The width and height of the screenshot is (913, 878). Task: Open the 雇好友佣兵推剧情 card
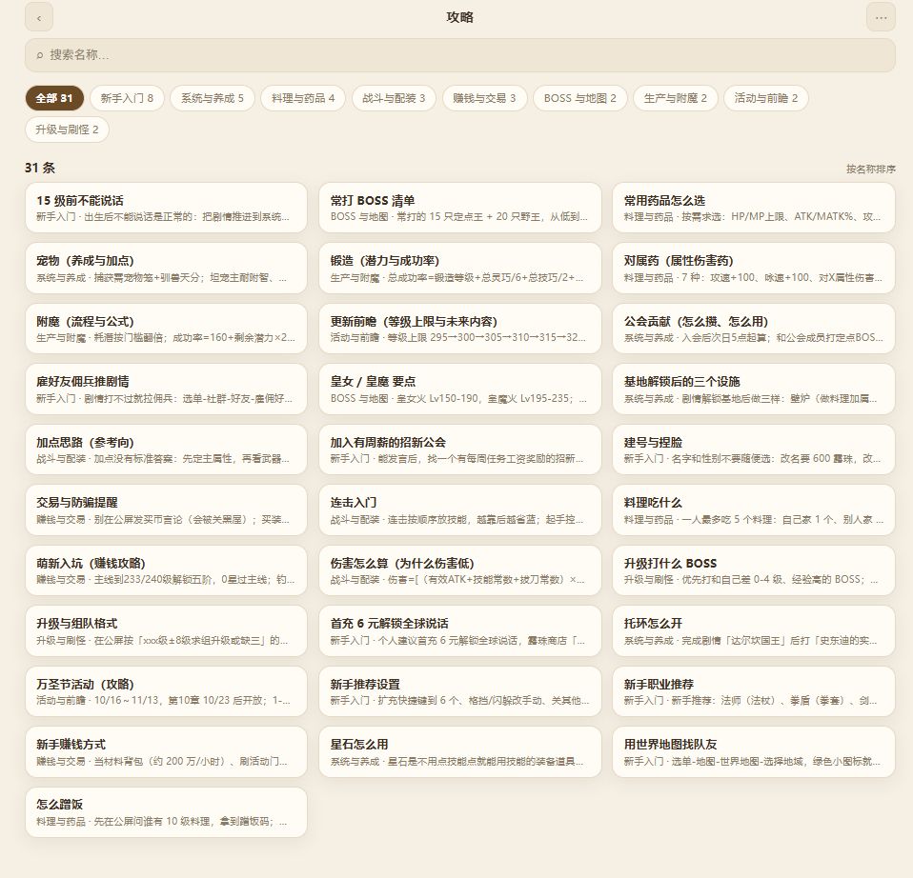tap(166, 389)
